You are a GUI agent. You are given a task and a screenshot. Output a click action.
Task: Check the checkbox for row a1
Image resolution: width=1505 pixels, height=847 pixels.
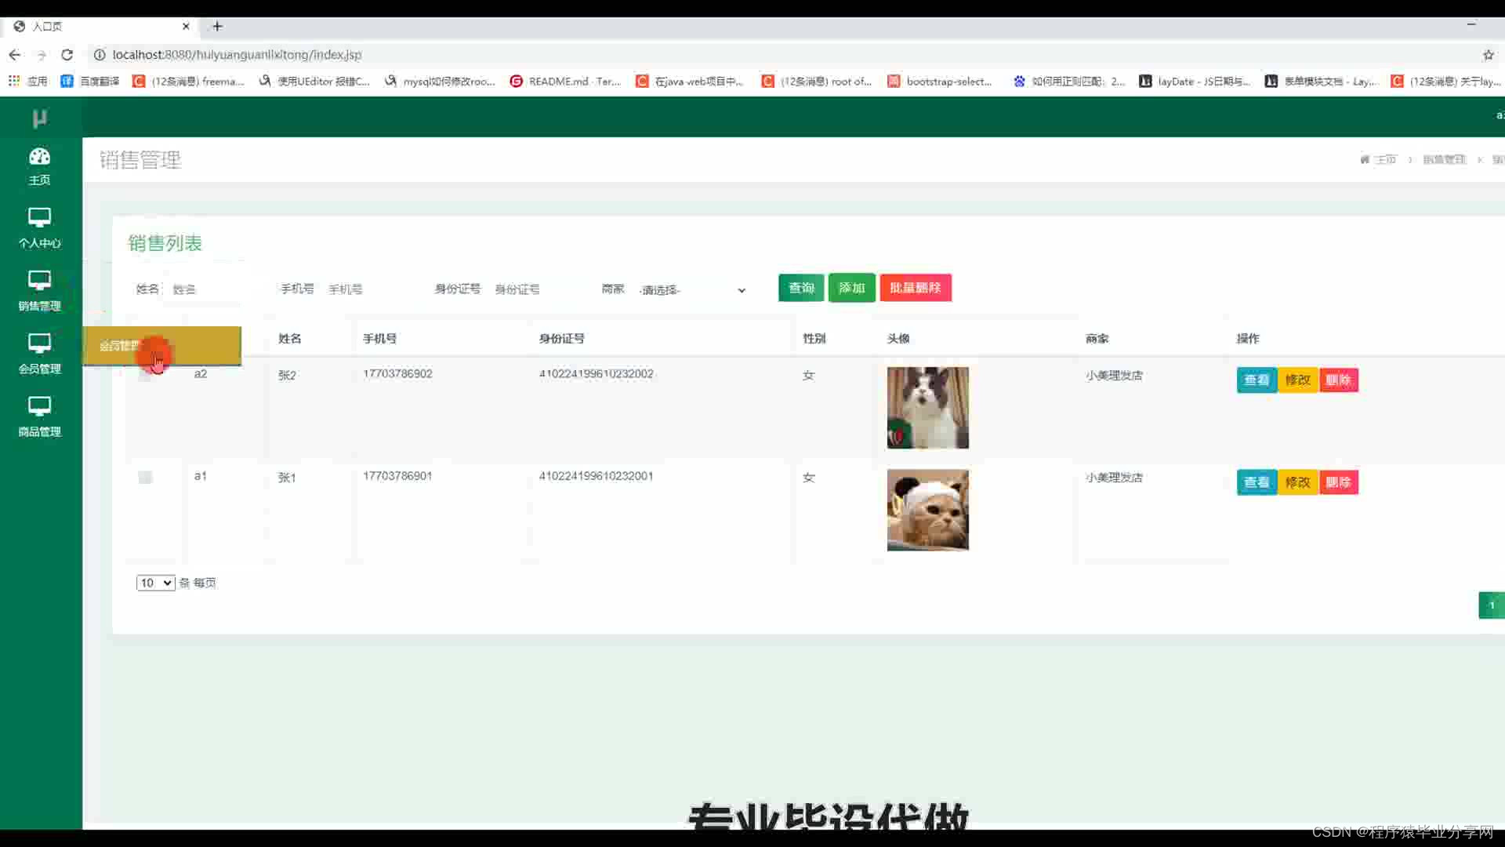(145, 477)
